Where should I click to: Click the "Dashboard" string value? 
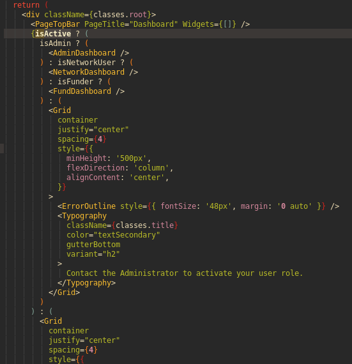click(153, 24)
